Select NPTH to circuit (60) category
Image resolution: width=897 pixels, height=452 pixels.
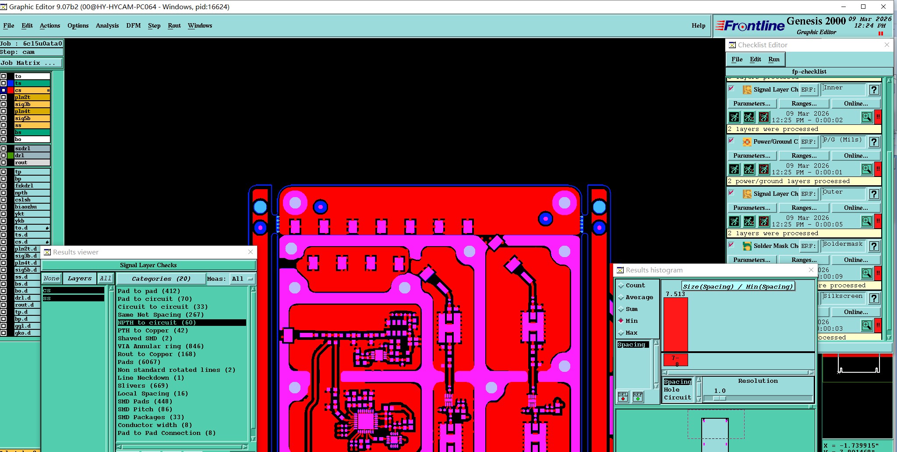(181, 323)
